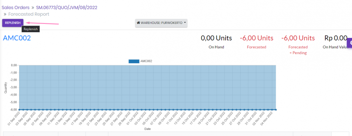Click the 0,00 Units On Hand figure
This screenshot has height=136, width=352.
[x=216, y=38]
